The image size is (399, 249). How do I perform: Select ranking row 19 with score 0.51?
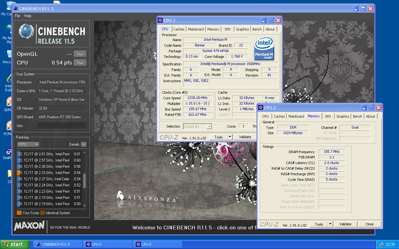pos(49,198)
